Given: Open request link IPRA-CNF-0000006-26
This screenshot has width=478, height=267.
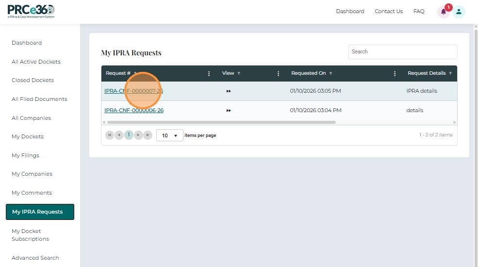Looking at the screenshot, I should (134, 110).
